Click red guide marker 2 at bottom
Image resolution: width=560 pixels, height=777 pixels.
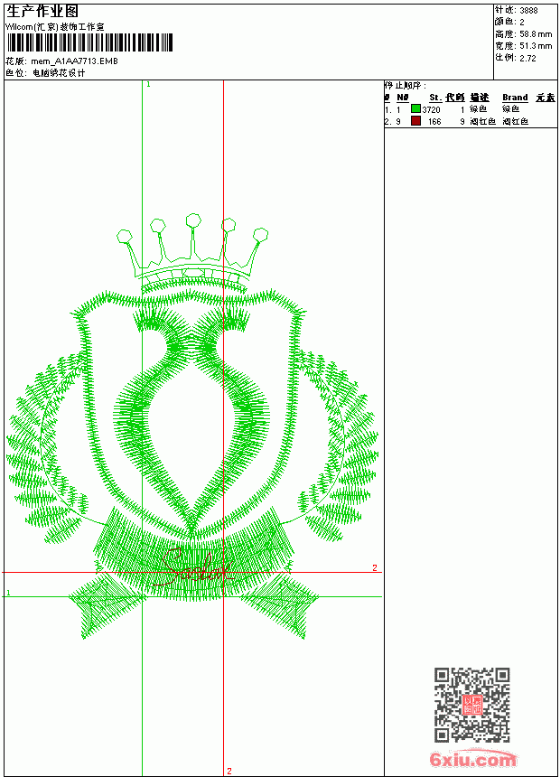click(229, 771)
